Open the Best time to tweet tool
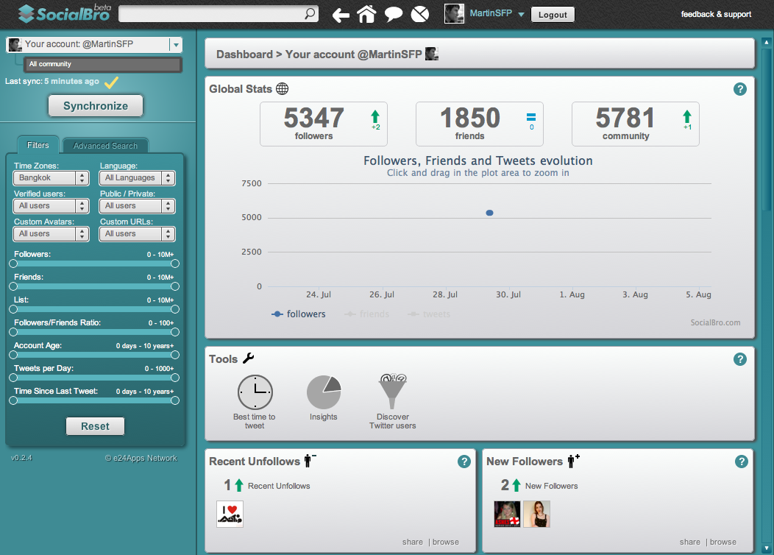This screenshot has width=774, height=555. click(x=255, y=401)
